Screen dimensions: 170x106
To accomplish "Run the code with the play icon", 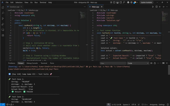I will point(153,7).
